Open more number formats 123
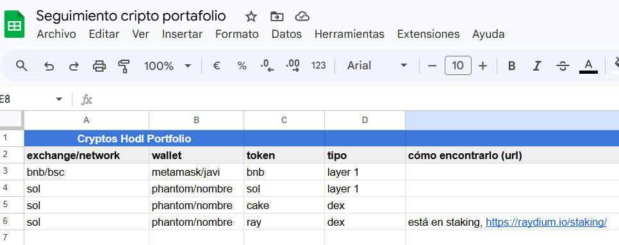 [318, 65]
